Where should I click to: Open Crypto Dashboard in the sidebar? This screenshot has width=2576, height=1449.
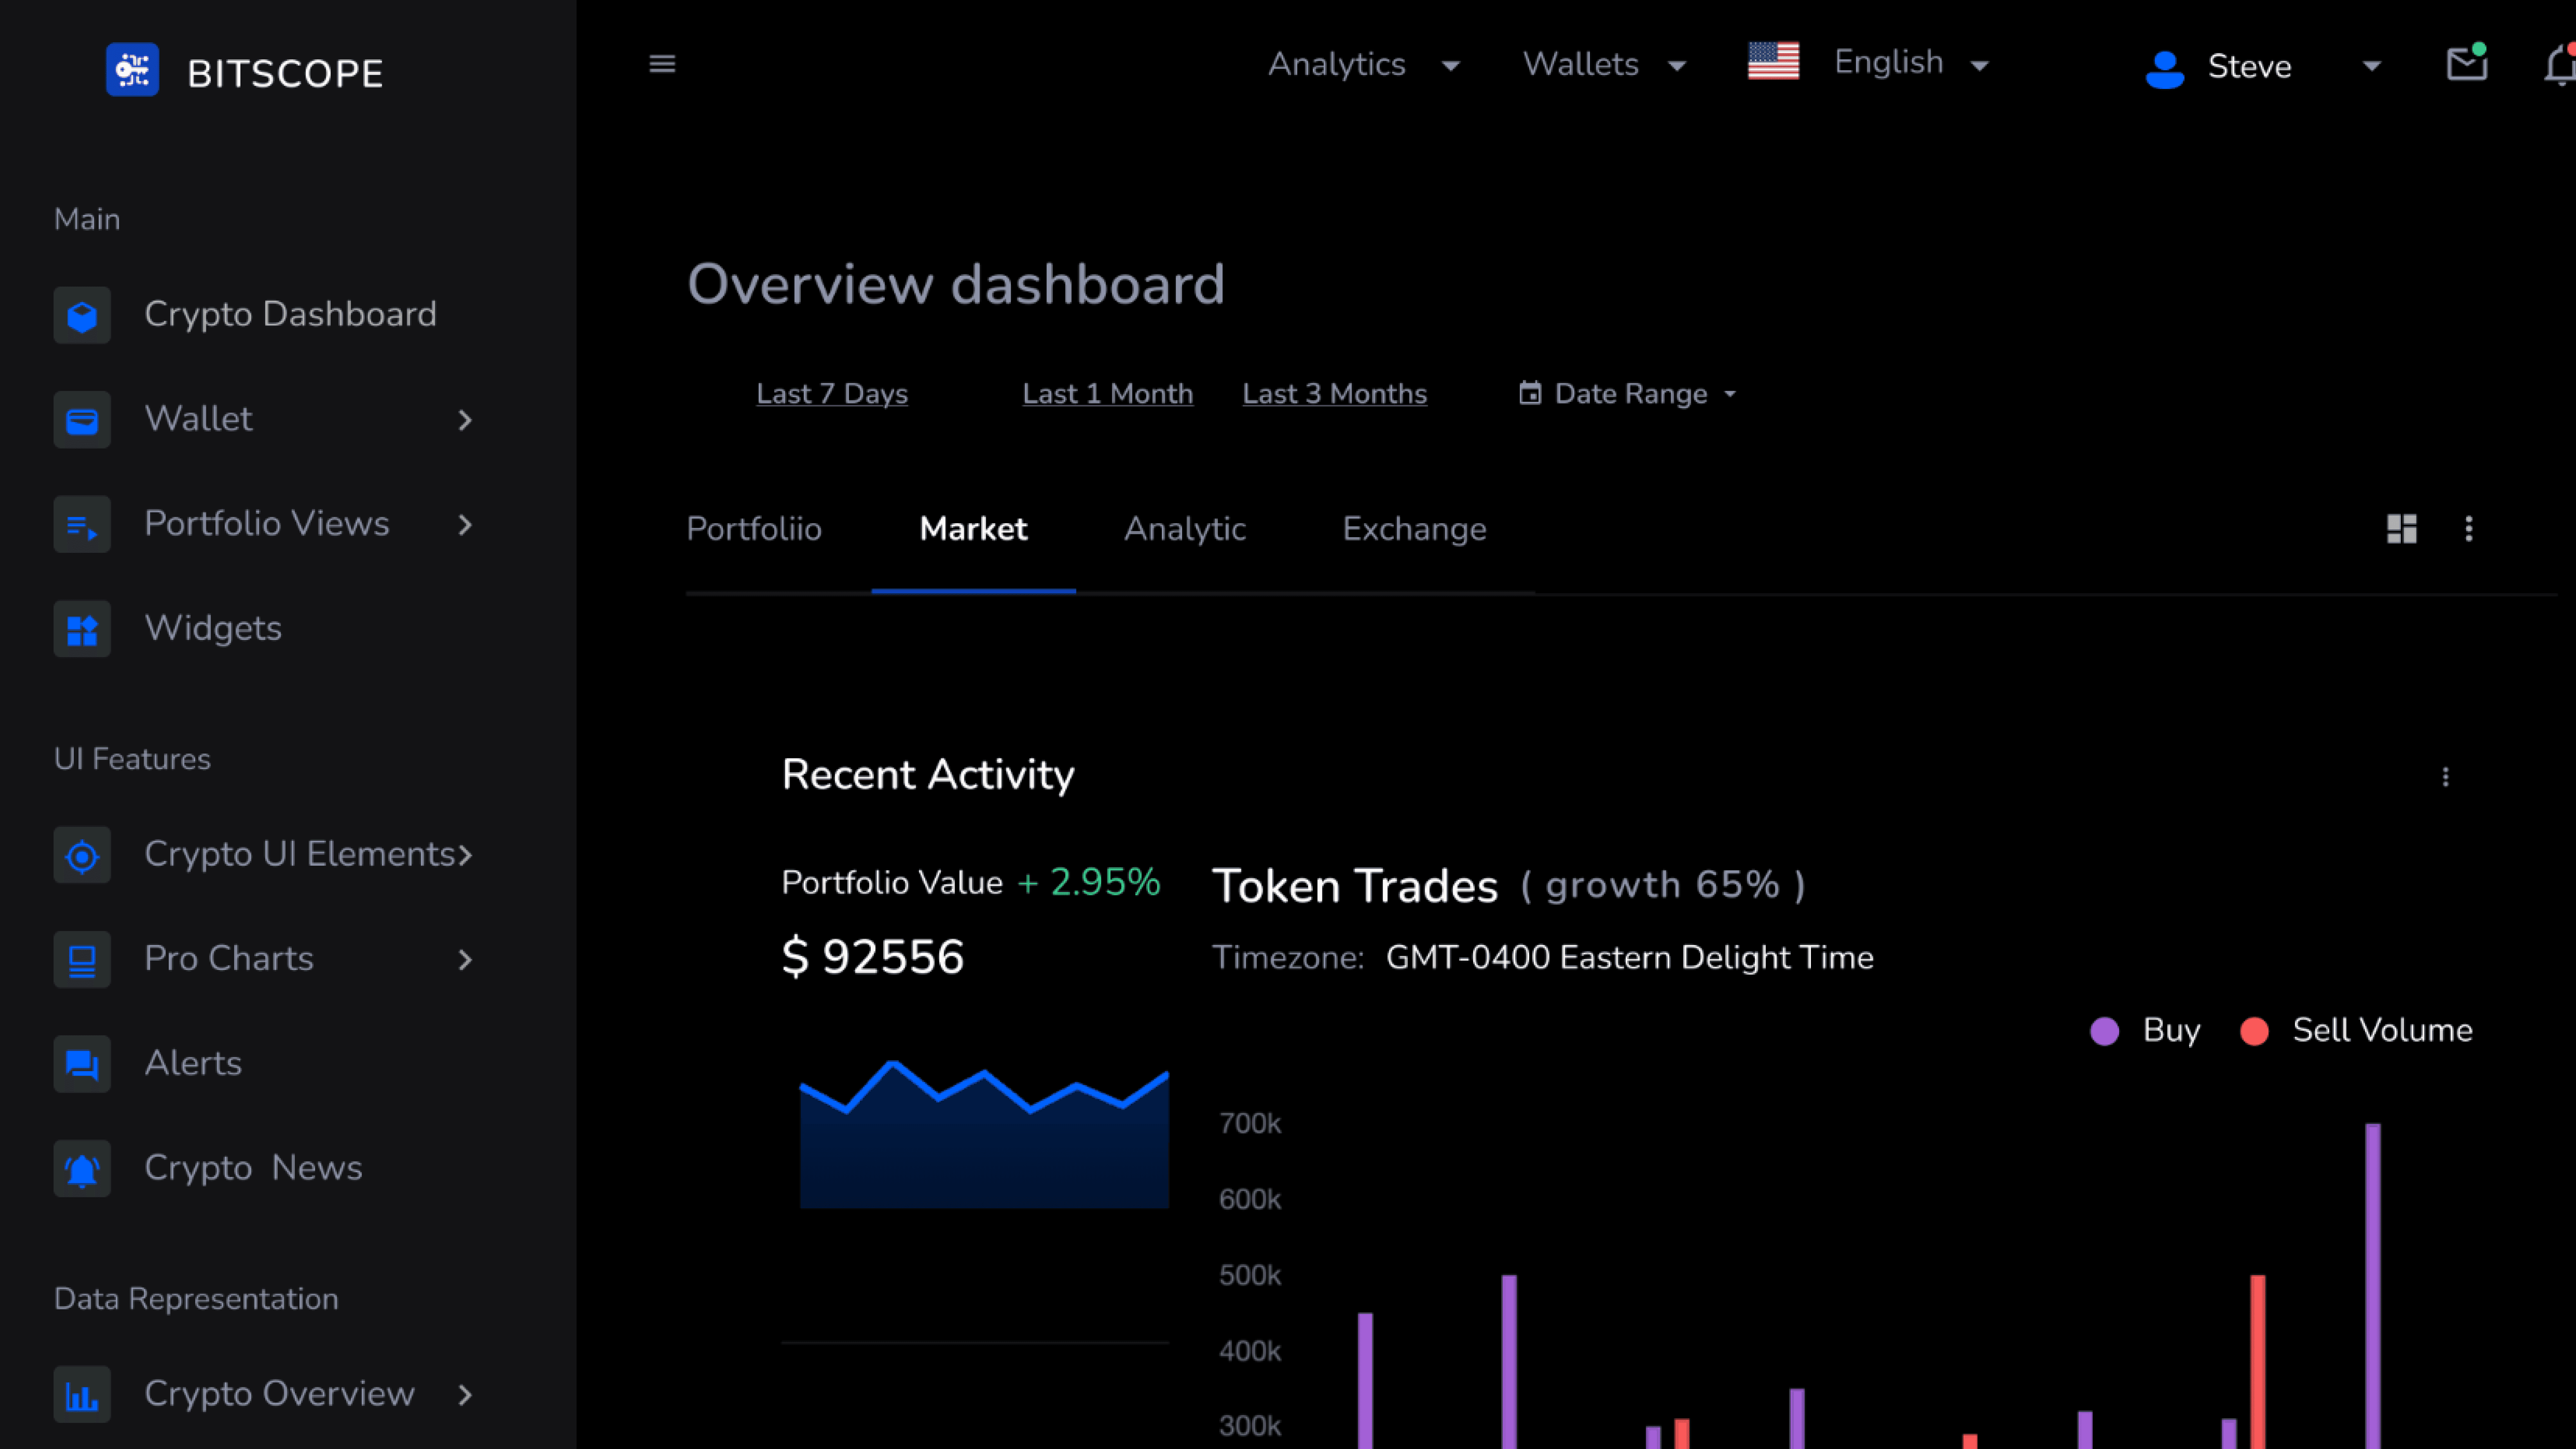[290, 315]
